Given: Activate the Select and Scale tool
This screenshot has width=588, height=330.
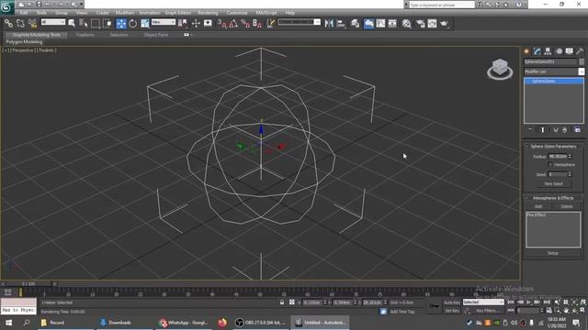Looking at the screenshot, I should (x=145, y=24).
